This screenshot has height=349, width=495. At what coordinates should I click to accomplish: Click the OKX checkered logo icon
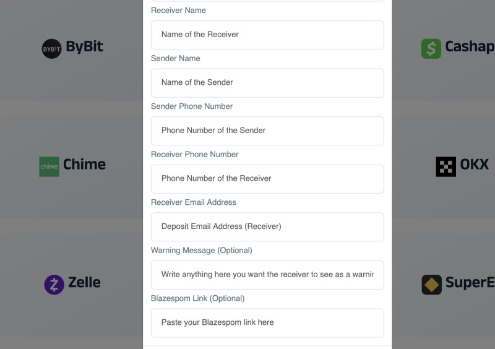point(445,166)
